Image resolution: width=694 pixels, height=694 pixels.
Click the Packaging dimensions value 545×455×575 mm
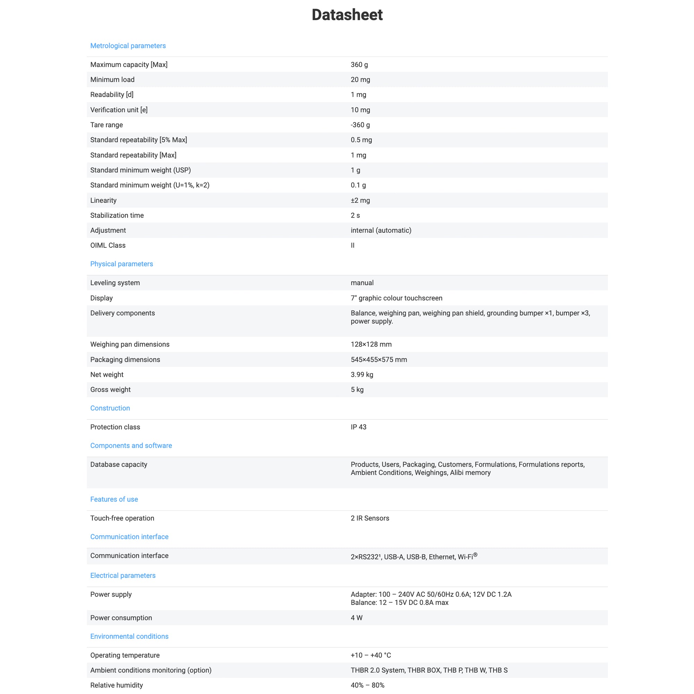point(379,359)
